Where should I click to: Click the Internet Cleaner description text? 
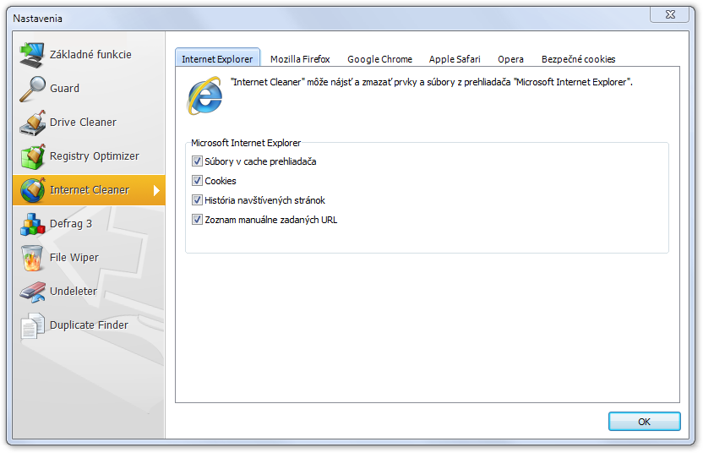point(431,82)
